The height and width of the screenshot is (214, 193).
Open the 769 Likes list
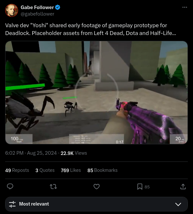(71, 170)
